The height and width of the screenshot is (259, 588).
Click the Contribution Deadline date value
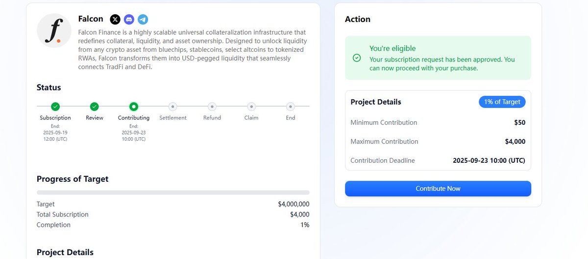click(x=489, y=160)
